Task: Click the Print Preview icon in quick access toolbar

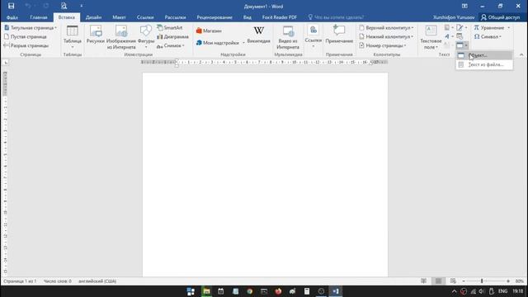Action: (x=64, y=6)
